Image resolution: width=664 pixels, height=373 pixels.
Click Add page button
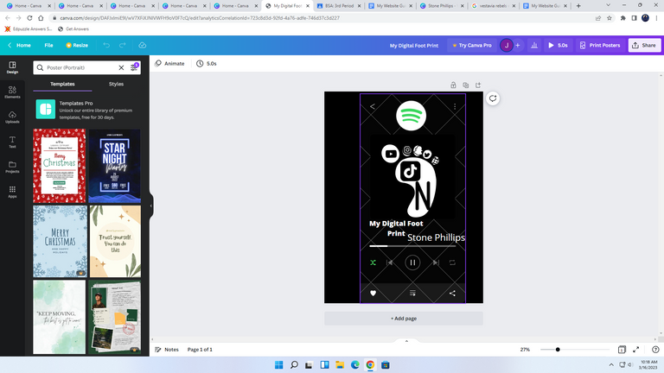pyautogui.click(x=404, y=319)
